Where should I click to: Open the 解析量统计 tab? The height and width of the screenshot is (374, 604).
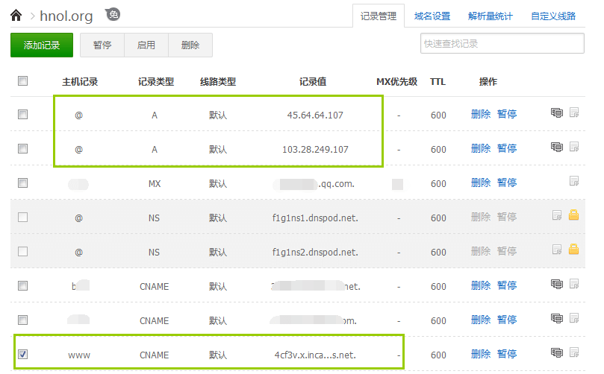490,16
